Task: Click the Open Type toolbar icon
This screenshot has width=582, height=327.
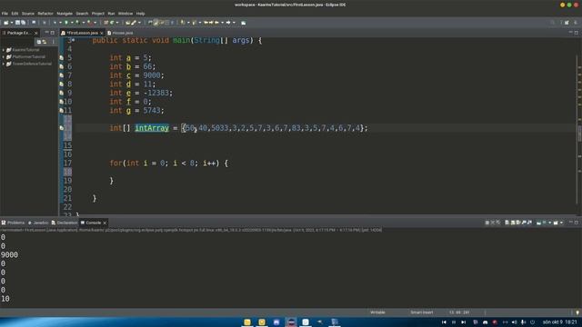Action: click(127, 23)
